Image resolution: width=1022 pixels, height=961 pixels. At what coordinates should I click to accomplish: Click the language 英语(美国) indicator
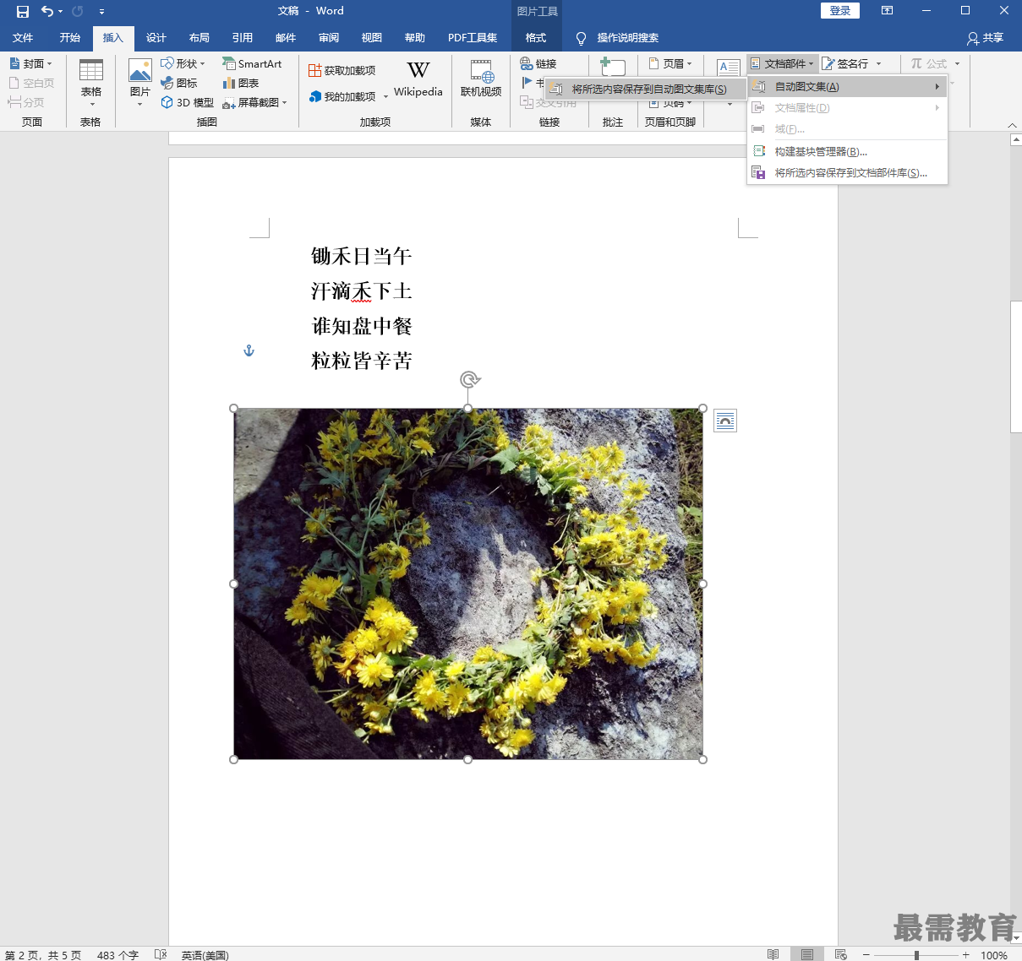(x=205, y=955)
